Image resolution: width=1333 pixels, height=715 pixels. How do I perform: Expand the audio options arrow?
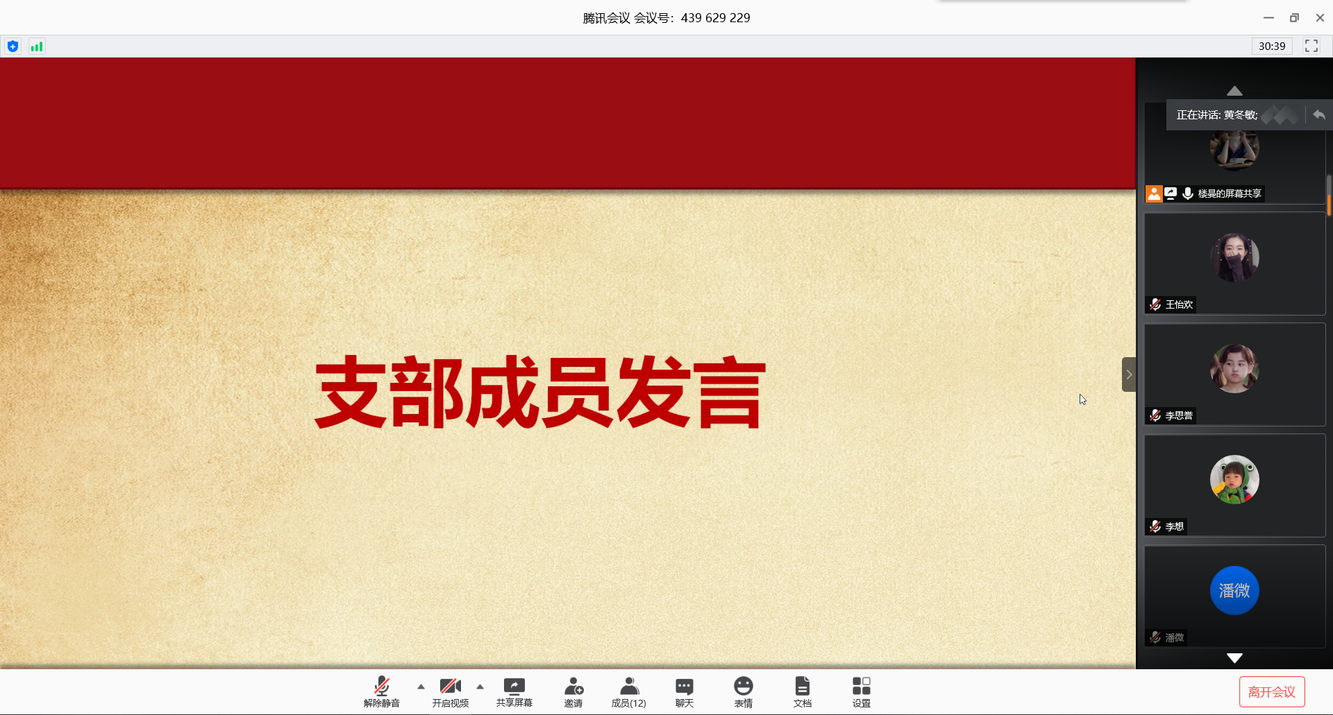pos(421,687)
